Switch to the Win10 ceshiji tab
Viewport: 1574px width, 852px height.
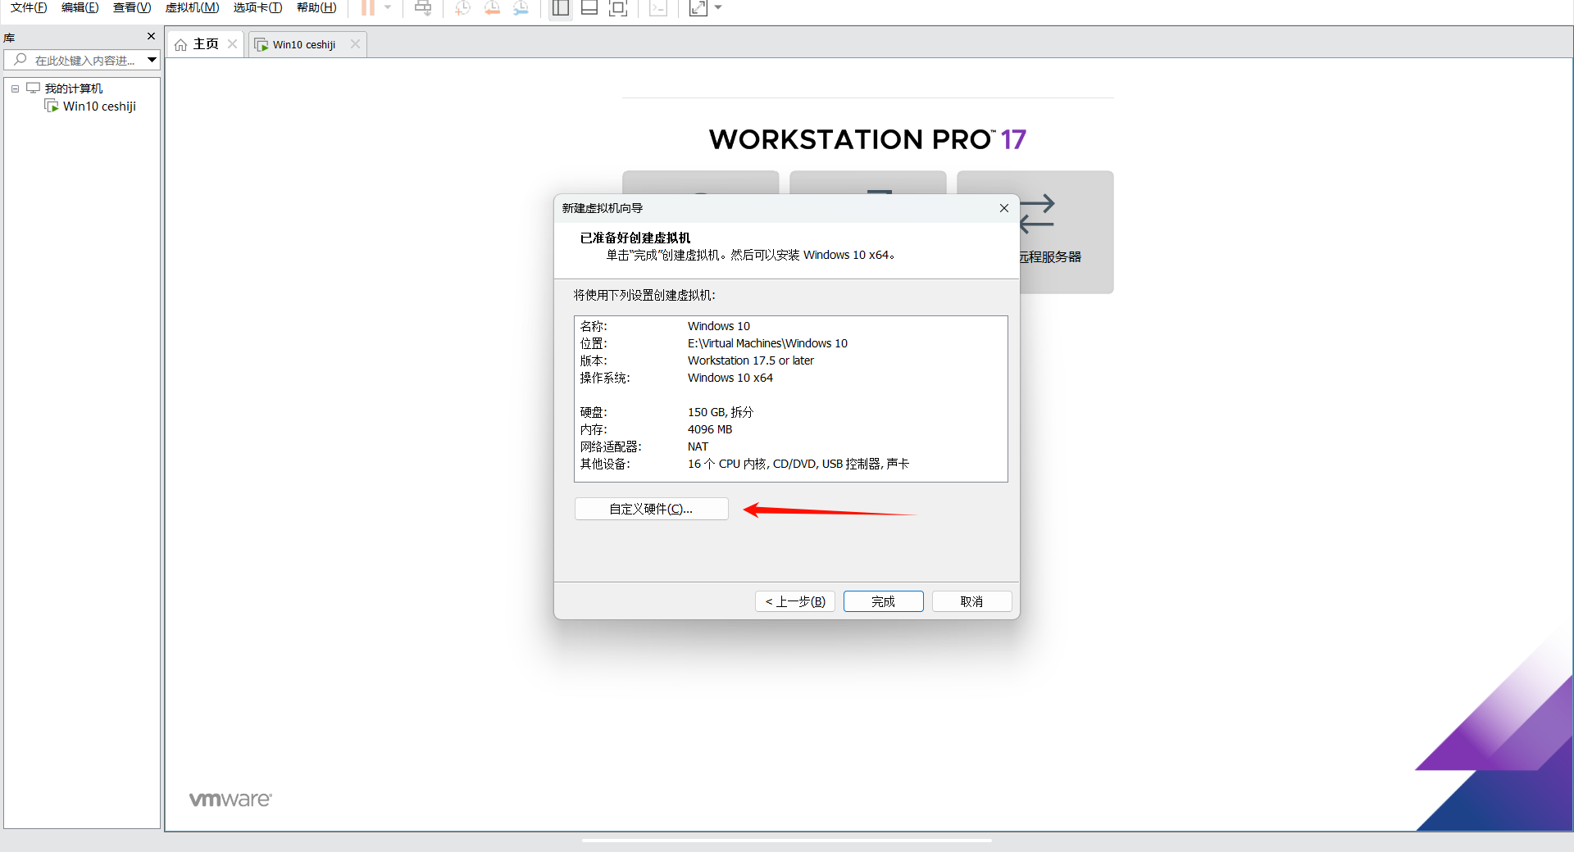tap(303, 44)
